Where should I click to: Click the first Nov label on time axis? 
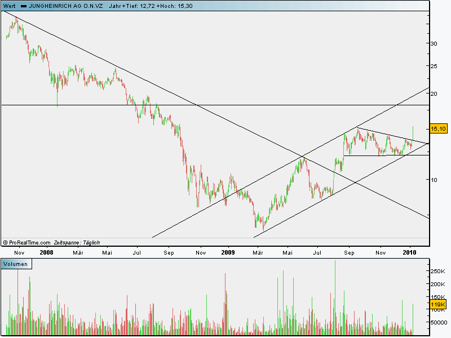pos(19,252)
